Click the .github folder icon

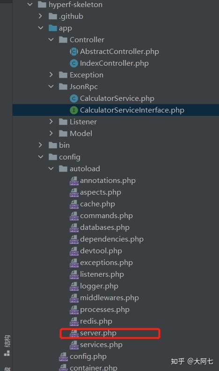click(x=53, y=16)
